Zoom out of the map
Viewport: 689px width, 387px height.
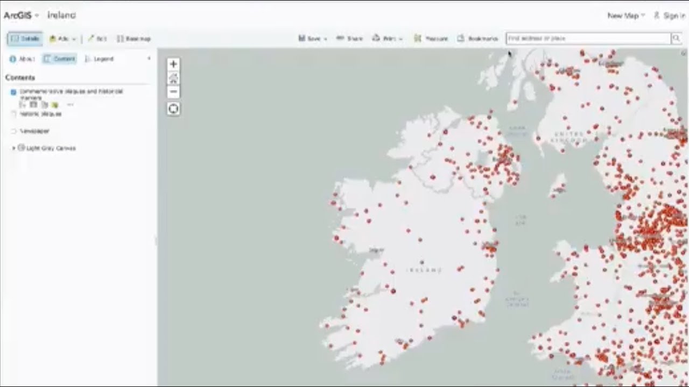(x=173, y=91)
